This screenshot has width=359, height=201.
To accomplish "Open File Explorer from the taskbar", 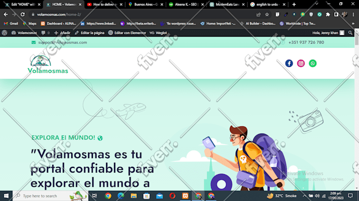I will (x=134, y=196).
